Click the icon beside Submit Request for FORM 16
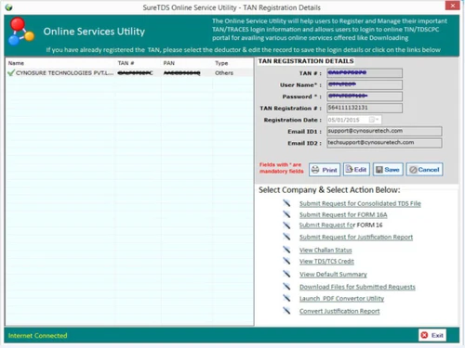465x348 pixels. point(286,225)
